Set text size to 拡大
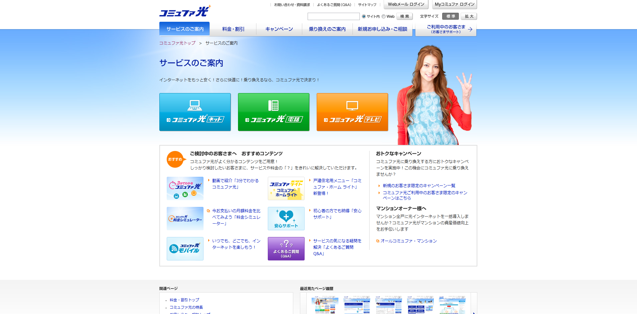 point(469,16)
